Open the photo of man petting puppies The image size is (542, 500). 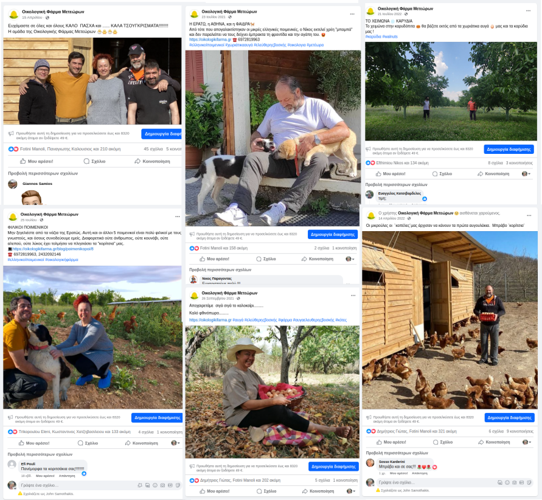[273, 138]
